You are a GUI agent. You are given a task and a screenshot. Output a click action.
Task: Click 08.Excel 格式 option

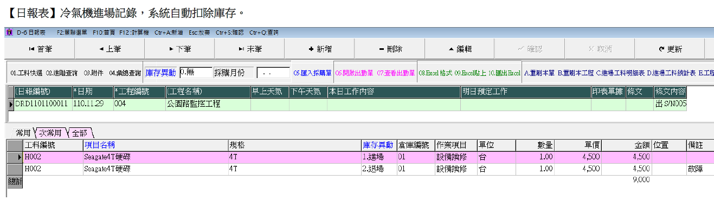pos(435,73)
